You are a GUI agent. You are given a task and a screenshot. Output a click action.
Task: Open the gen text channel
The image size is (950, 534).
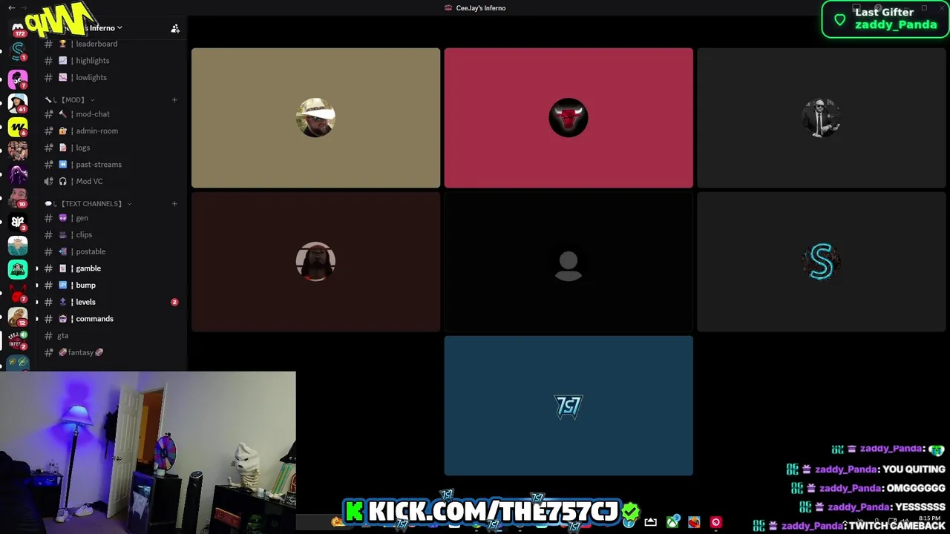click(x=110, y=218)
